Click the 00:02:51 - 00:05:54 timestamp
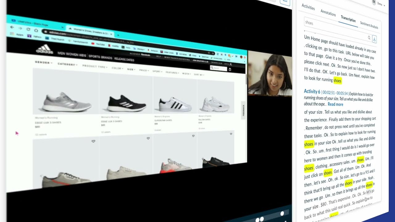The height and width of the screenshot is (222, 395). pyautogui.click(x=335, y=93)
